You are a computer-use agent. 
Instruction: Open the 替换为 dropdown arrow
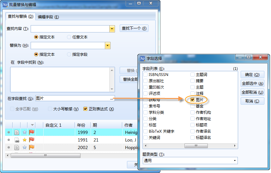coord(107,46)
